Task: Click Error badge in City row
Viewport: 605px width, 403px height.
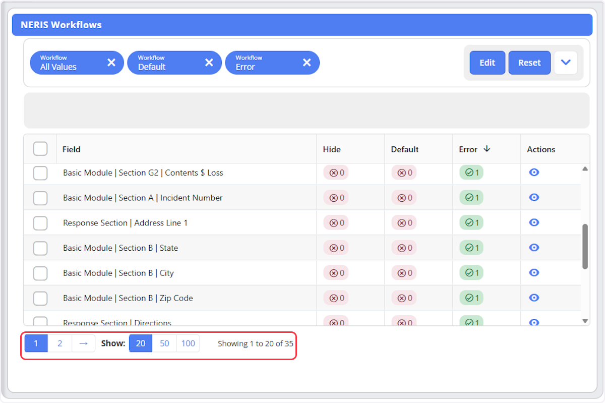Action: [x=471, y=273]
